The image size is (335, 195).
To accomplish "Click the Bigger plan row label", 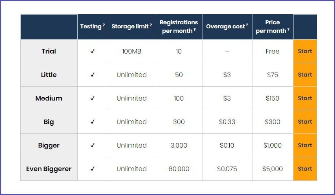I will pyautogui.click(x=49, y=146).
